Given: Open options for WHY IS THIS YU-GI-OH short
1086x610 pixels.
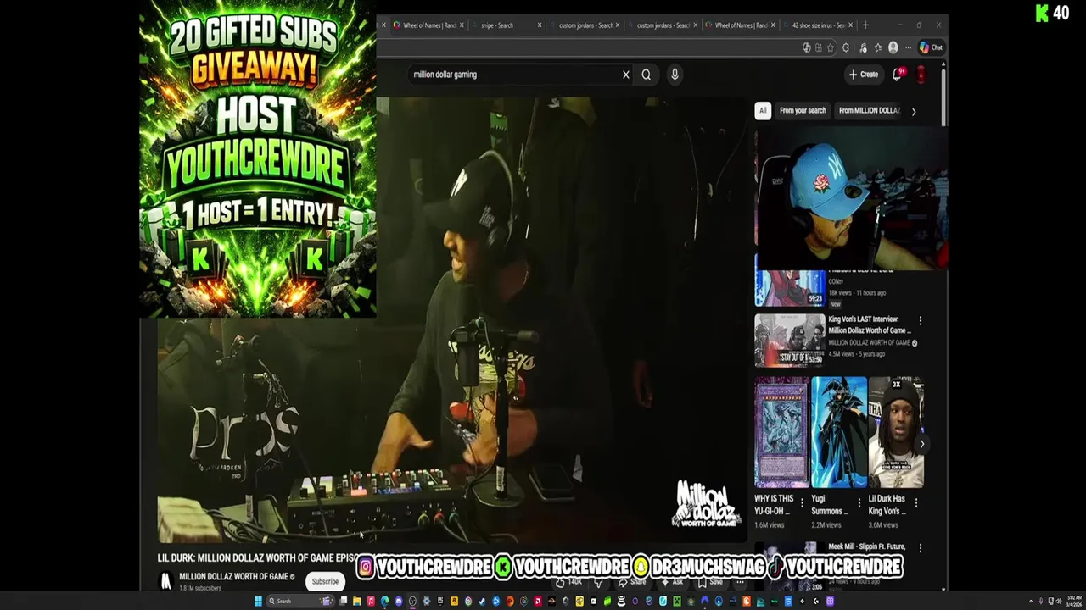Looking at the screenshot, I should tap(802, 503).
